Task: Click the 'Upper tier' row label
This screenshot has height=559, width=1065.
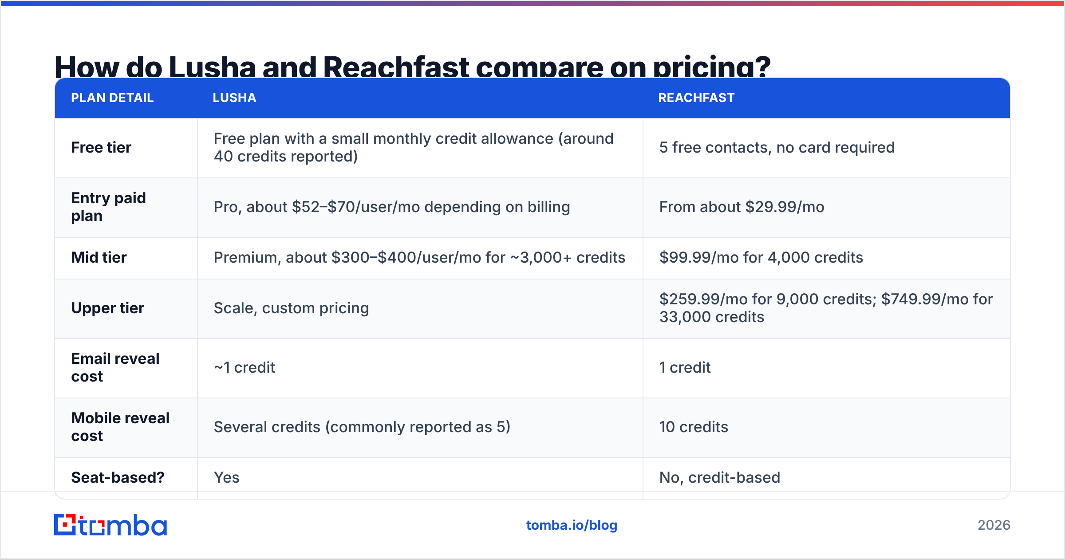Action: click(x=108, y=308)
